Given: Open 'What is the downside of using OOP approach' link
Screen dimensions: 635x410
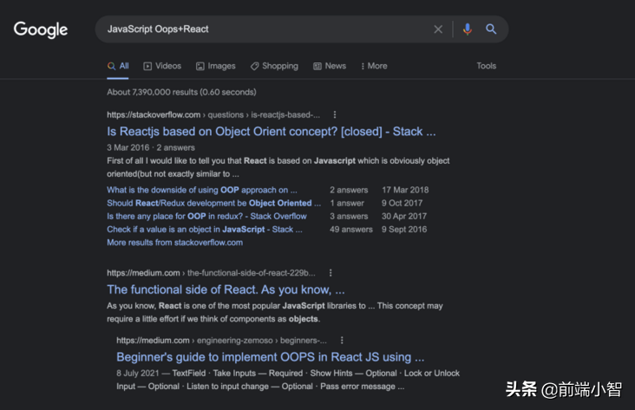Looking at the screenshot, I should click(x=201, y=190).
